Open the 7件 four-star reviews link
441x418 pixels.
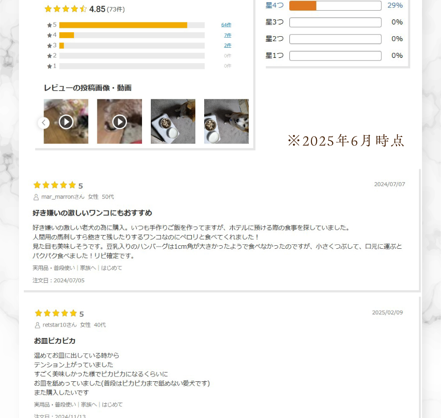point(228,35)
